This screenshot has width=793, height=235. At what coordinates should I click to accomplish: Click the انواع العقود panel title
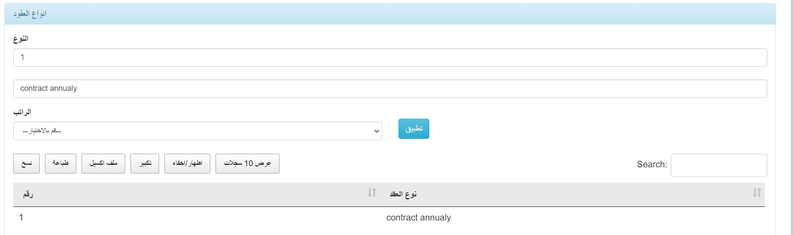(x=30, y=14)
